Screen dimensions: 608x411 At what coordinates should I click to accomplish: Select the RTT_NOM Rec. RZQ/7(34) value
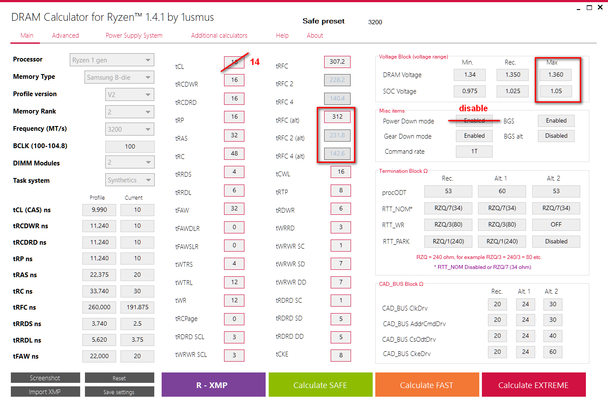(448, 208)
